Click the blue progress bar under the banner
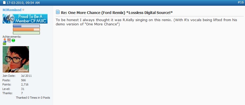This screenshot has width=245, height=105. coord(26,26)
